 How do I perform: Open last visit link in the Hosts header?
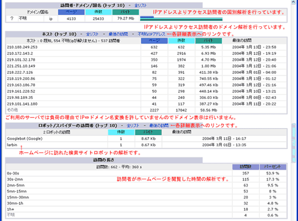pyautogui.click(x=118, y=34)
